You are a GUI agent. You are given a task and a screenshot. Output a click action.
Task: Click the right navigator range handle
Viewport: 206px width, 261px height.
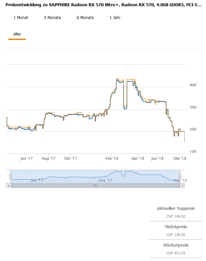click(180, 176)
